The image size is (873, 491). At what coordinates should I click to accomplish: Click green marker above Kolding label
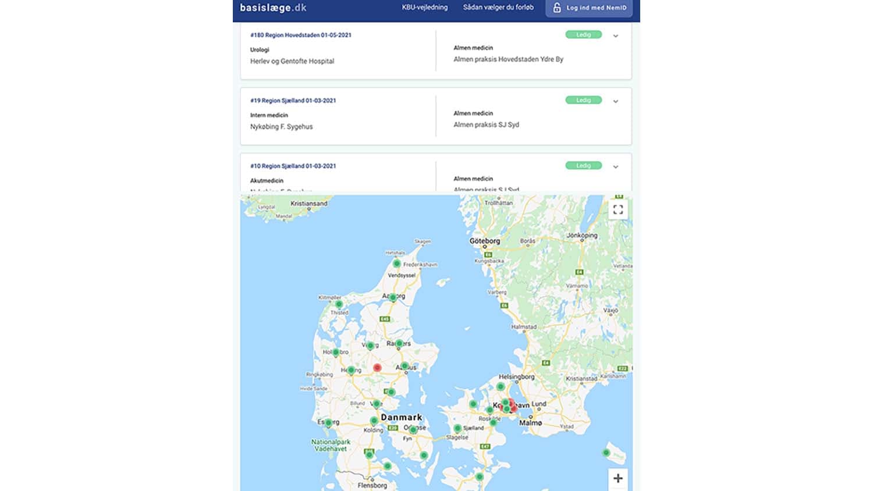(374, 421)
